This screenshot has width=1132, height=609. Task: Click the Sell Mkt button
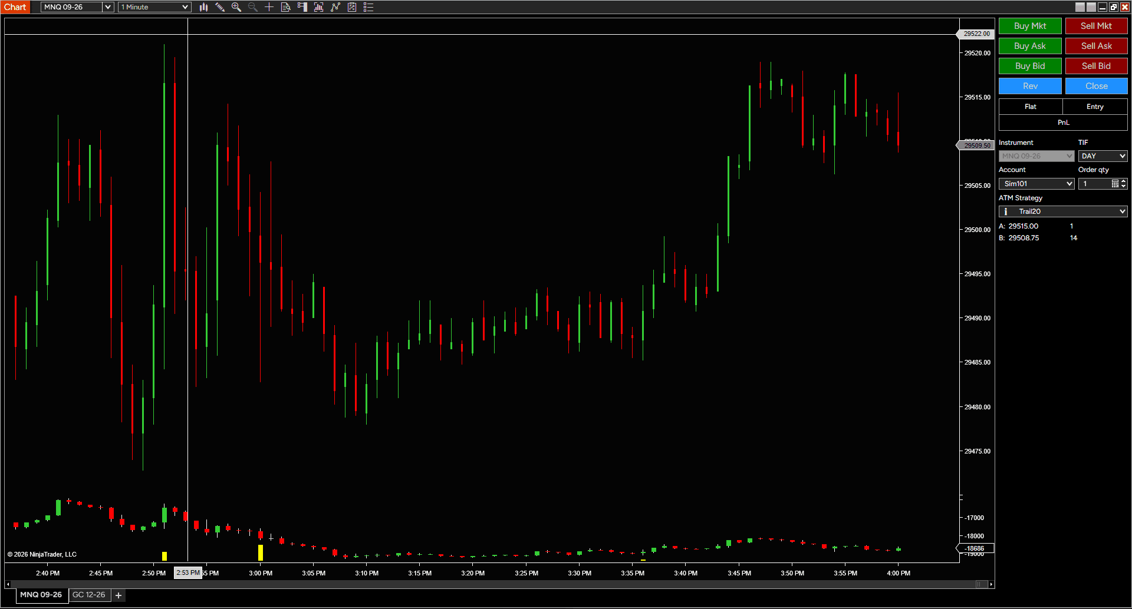tap(1096, 26)
